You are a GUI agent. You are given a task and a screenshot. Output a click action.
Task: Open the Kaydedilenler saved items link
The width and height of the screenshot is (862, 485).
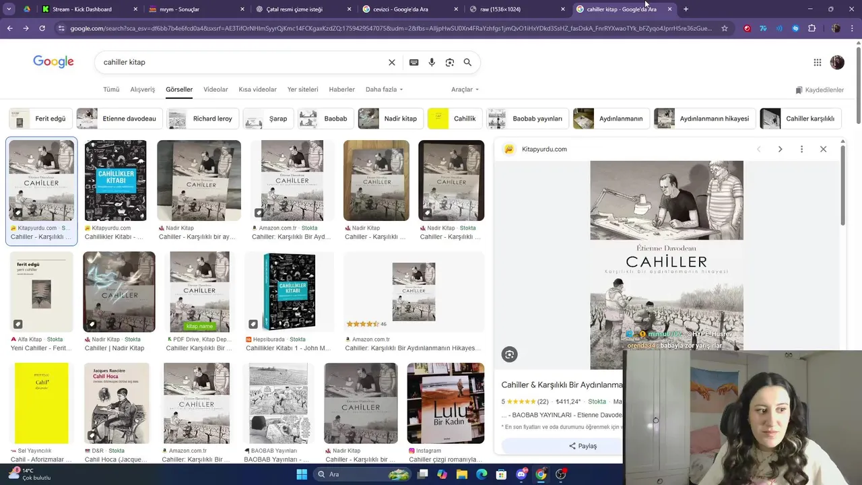820,90
